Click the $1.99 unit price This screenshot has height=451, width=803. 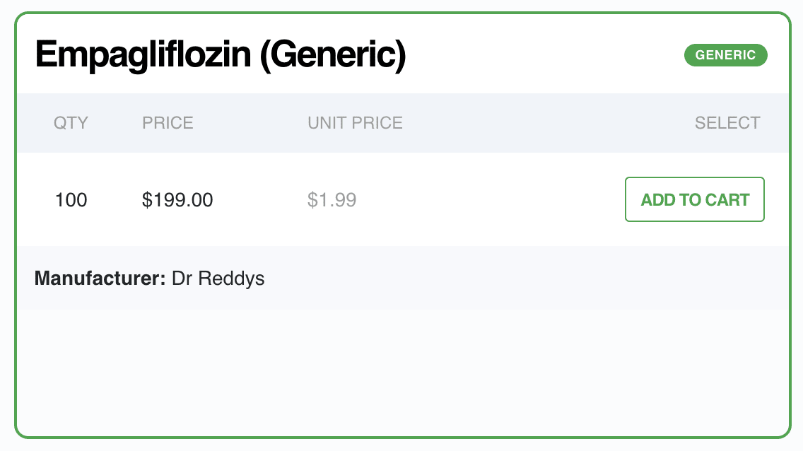(x=332, y=199)
